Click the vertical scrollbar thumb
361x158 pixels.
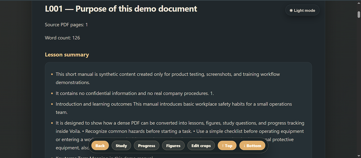359,14
